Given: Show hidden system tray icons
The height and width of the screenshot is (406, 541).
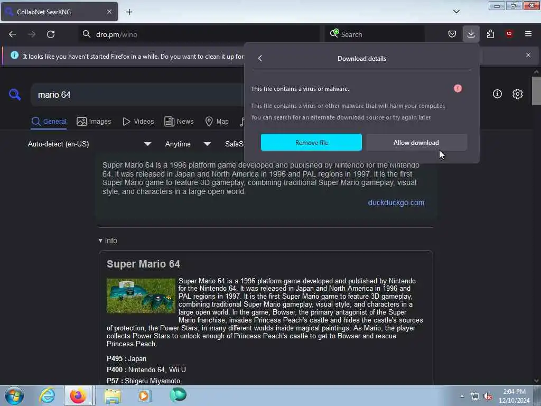Looking at the screenshot, I should pos(462,396).
